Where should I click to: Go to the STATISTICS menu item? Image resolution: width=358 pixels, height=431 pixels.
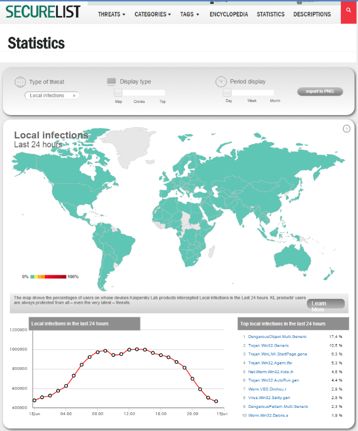tap(271, 14)
